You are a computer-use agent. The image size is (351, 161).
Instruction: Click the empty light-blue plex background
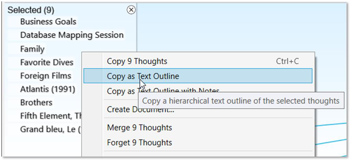tap(239, 27)
